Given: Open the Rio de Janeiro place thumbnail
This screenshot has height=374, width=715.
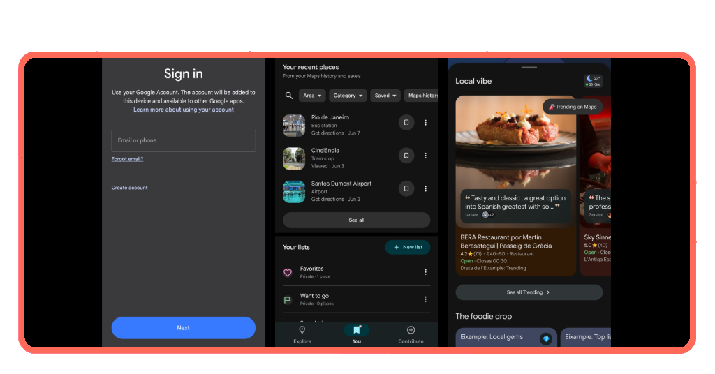Looking at the screenshot, I should click(x=294, y=126).
